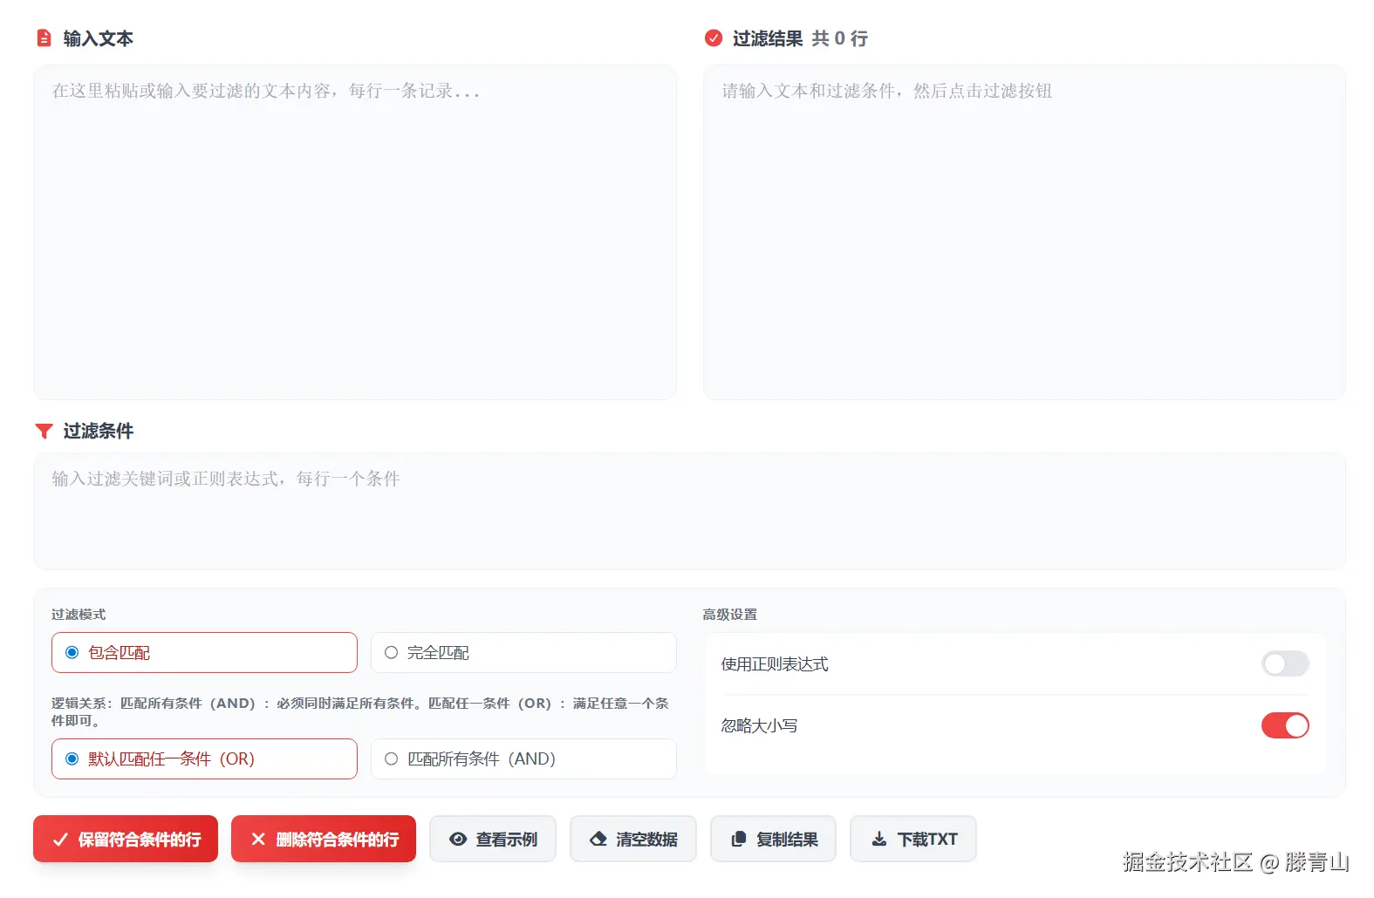Viewport: 1374px width, 898px height.
Task: Remove matching lines with 删除符合条件的行
Action: [x=324, y=839]
